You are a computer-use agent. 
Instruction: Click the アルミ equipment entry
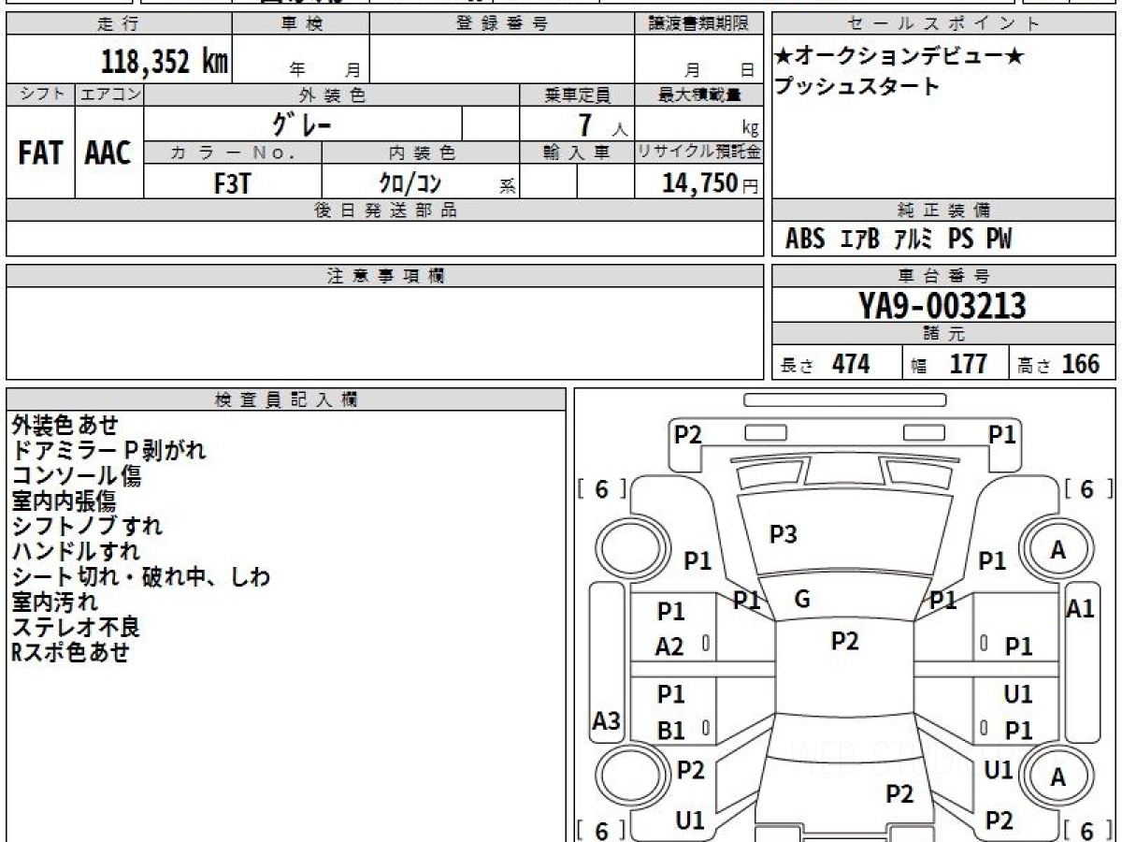913,240
